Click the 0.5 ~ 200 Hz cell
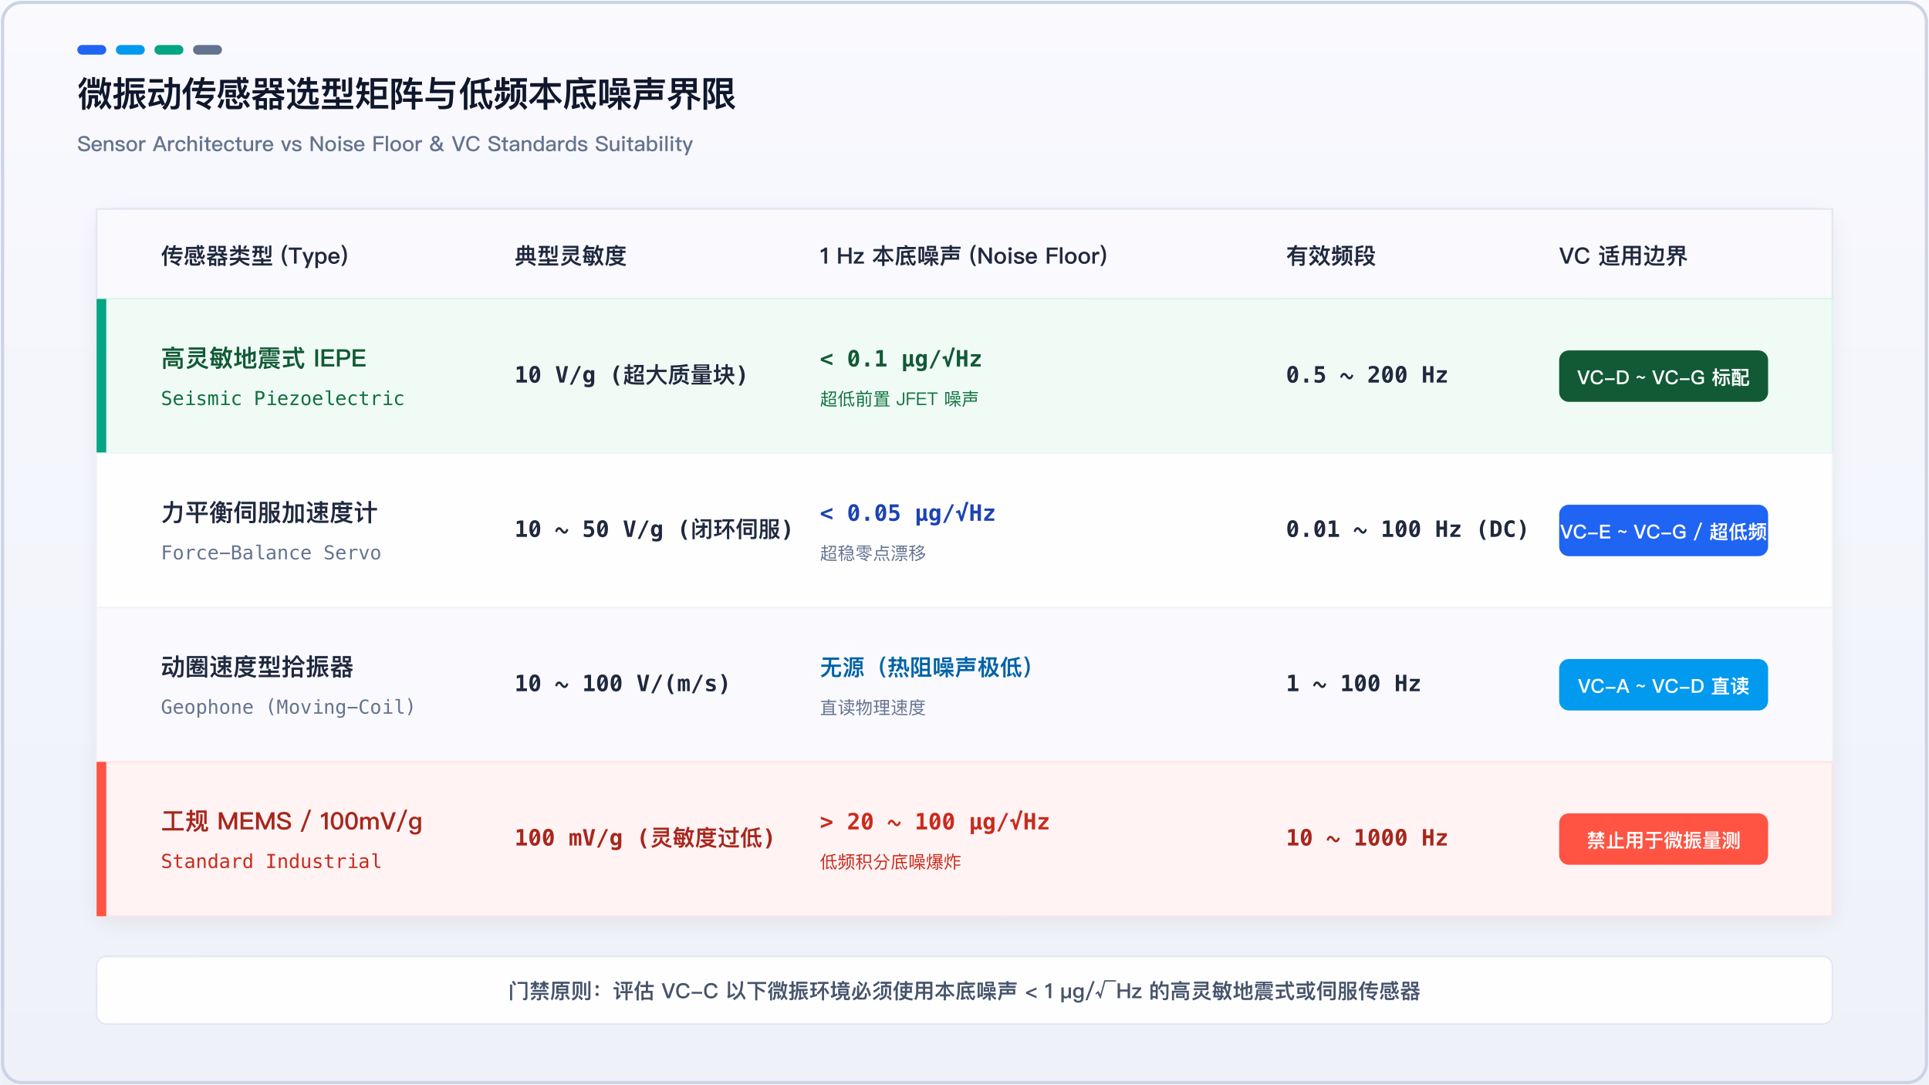The width and height of the screenshot is (1929, 1085). pyautogui.click(x=1367, y=375)
